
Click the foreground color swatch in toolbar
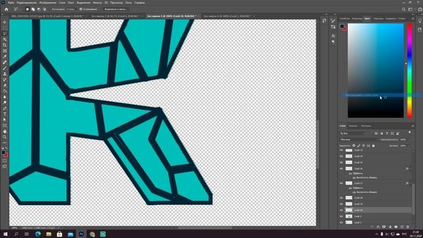(3, 153)
